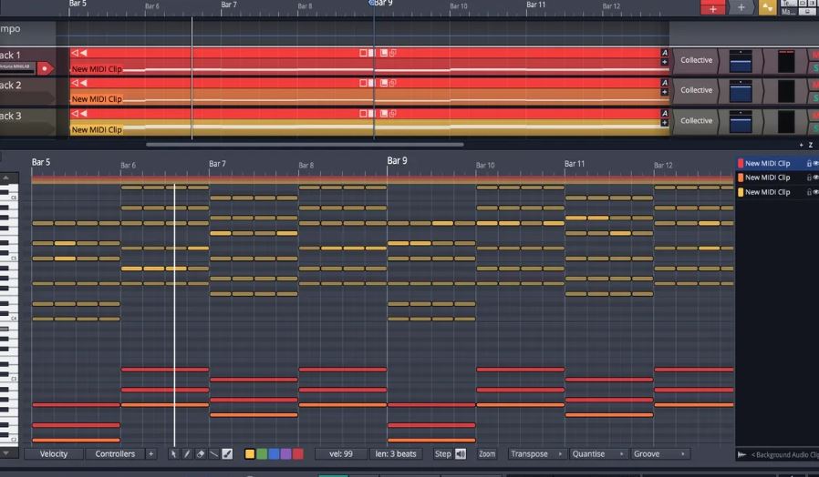Screen dimensions: 819x477
Task: Click the copy squares icon on Track 3 clip header
Action: 393,113
